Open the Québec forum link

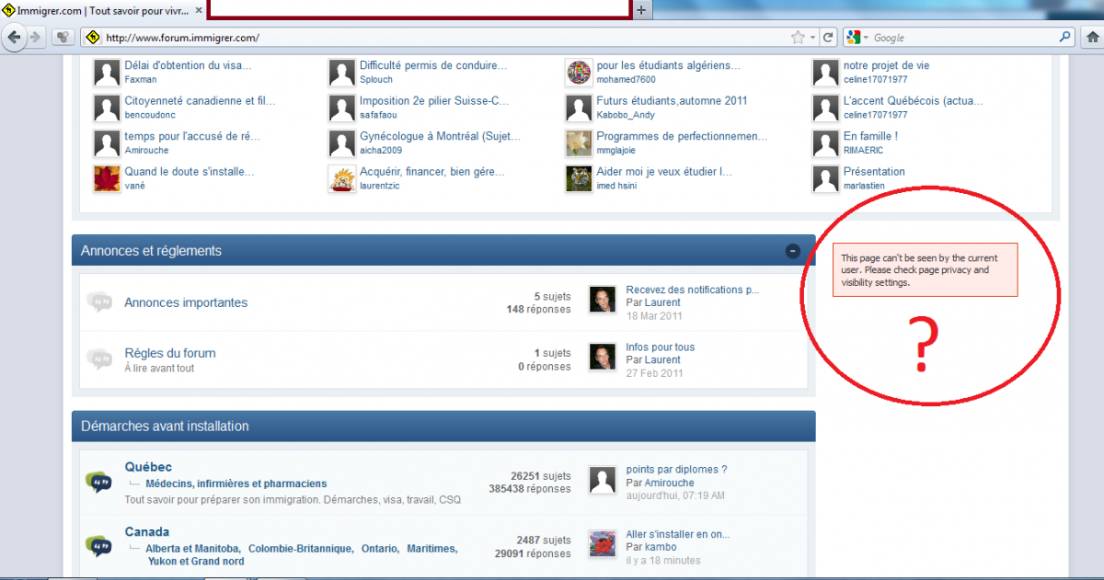pos(148,467)
